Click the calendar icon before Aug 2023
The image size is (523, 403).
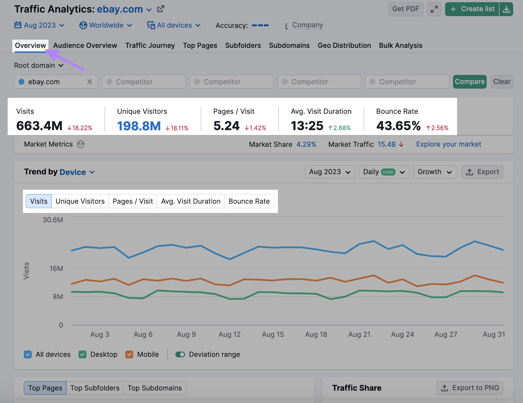pos(17,25)
